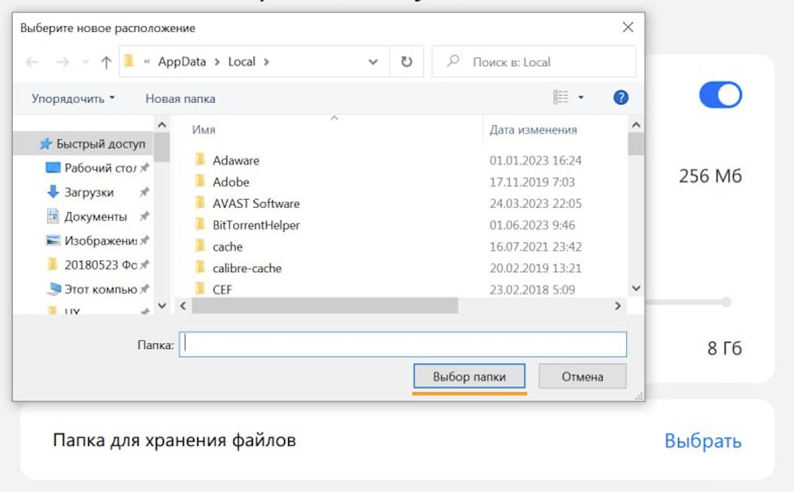Open view options dropdown arrow

coord(581,97)
